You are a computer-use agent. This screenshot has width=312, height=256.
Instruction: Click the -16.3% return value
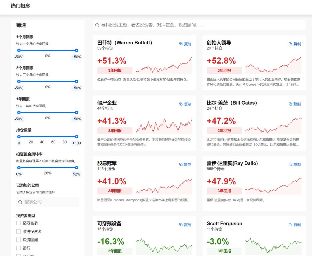(x=111, y=241)
